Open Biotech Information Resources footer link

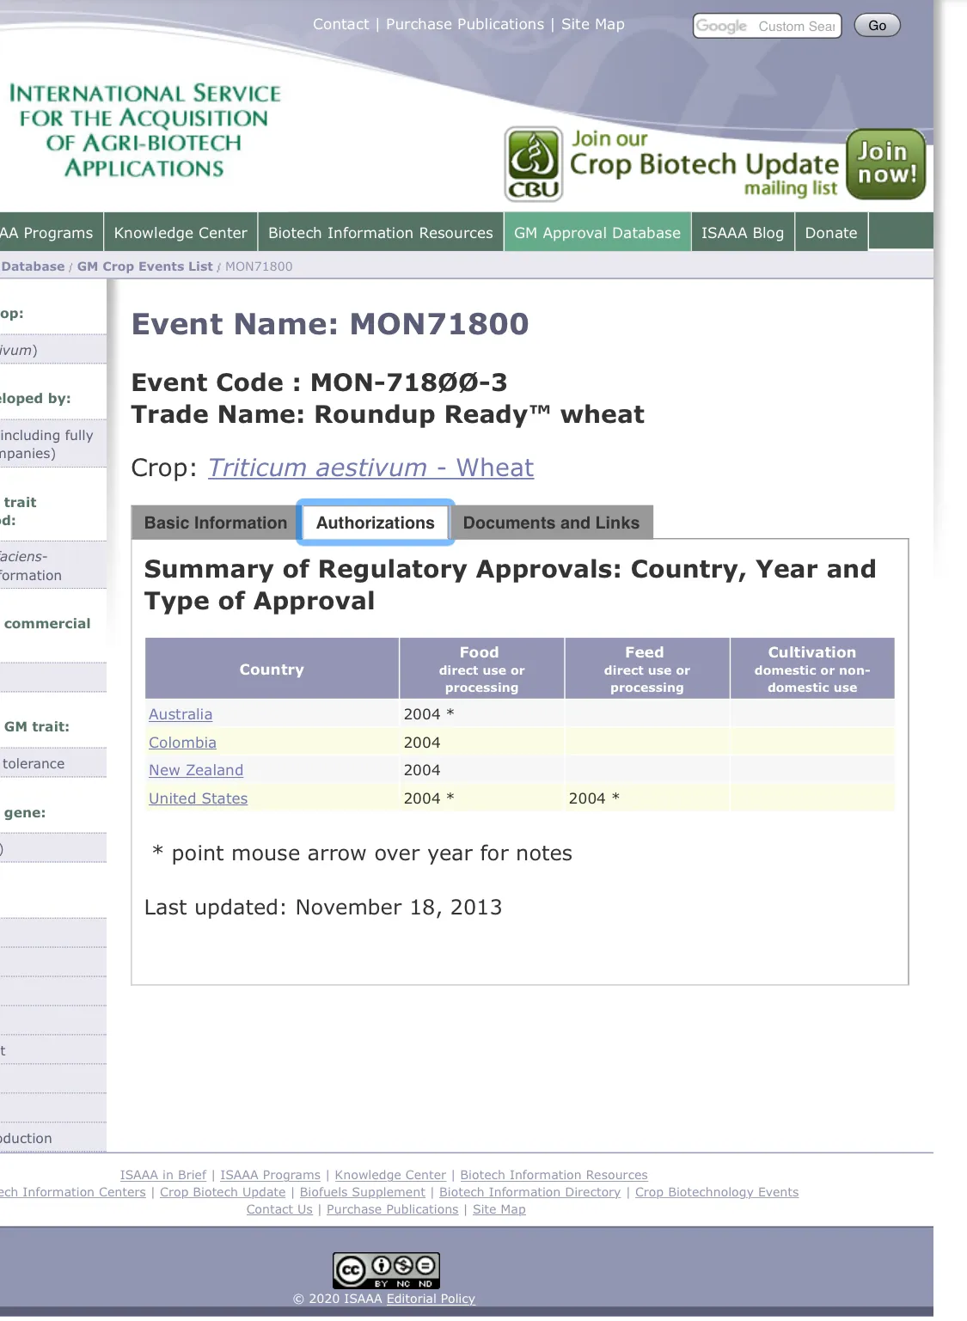554,1175
